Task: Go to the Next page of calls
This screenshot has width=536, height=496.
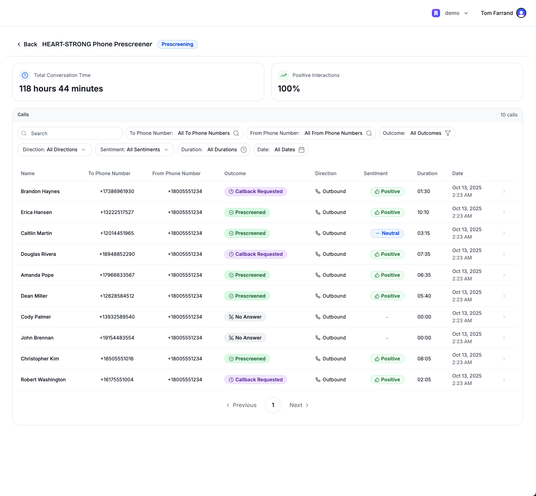Action: [x=299, y=405]
